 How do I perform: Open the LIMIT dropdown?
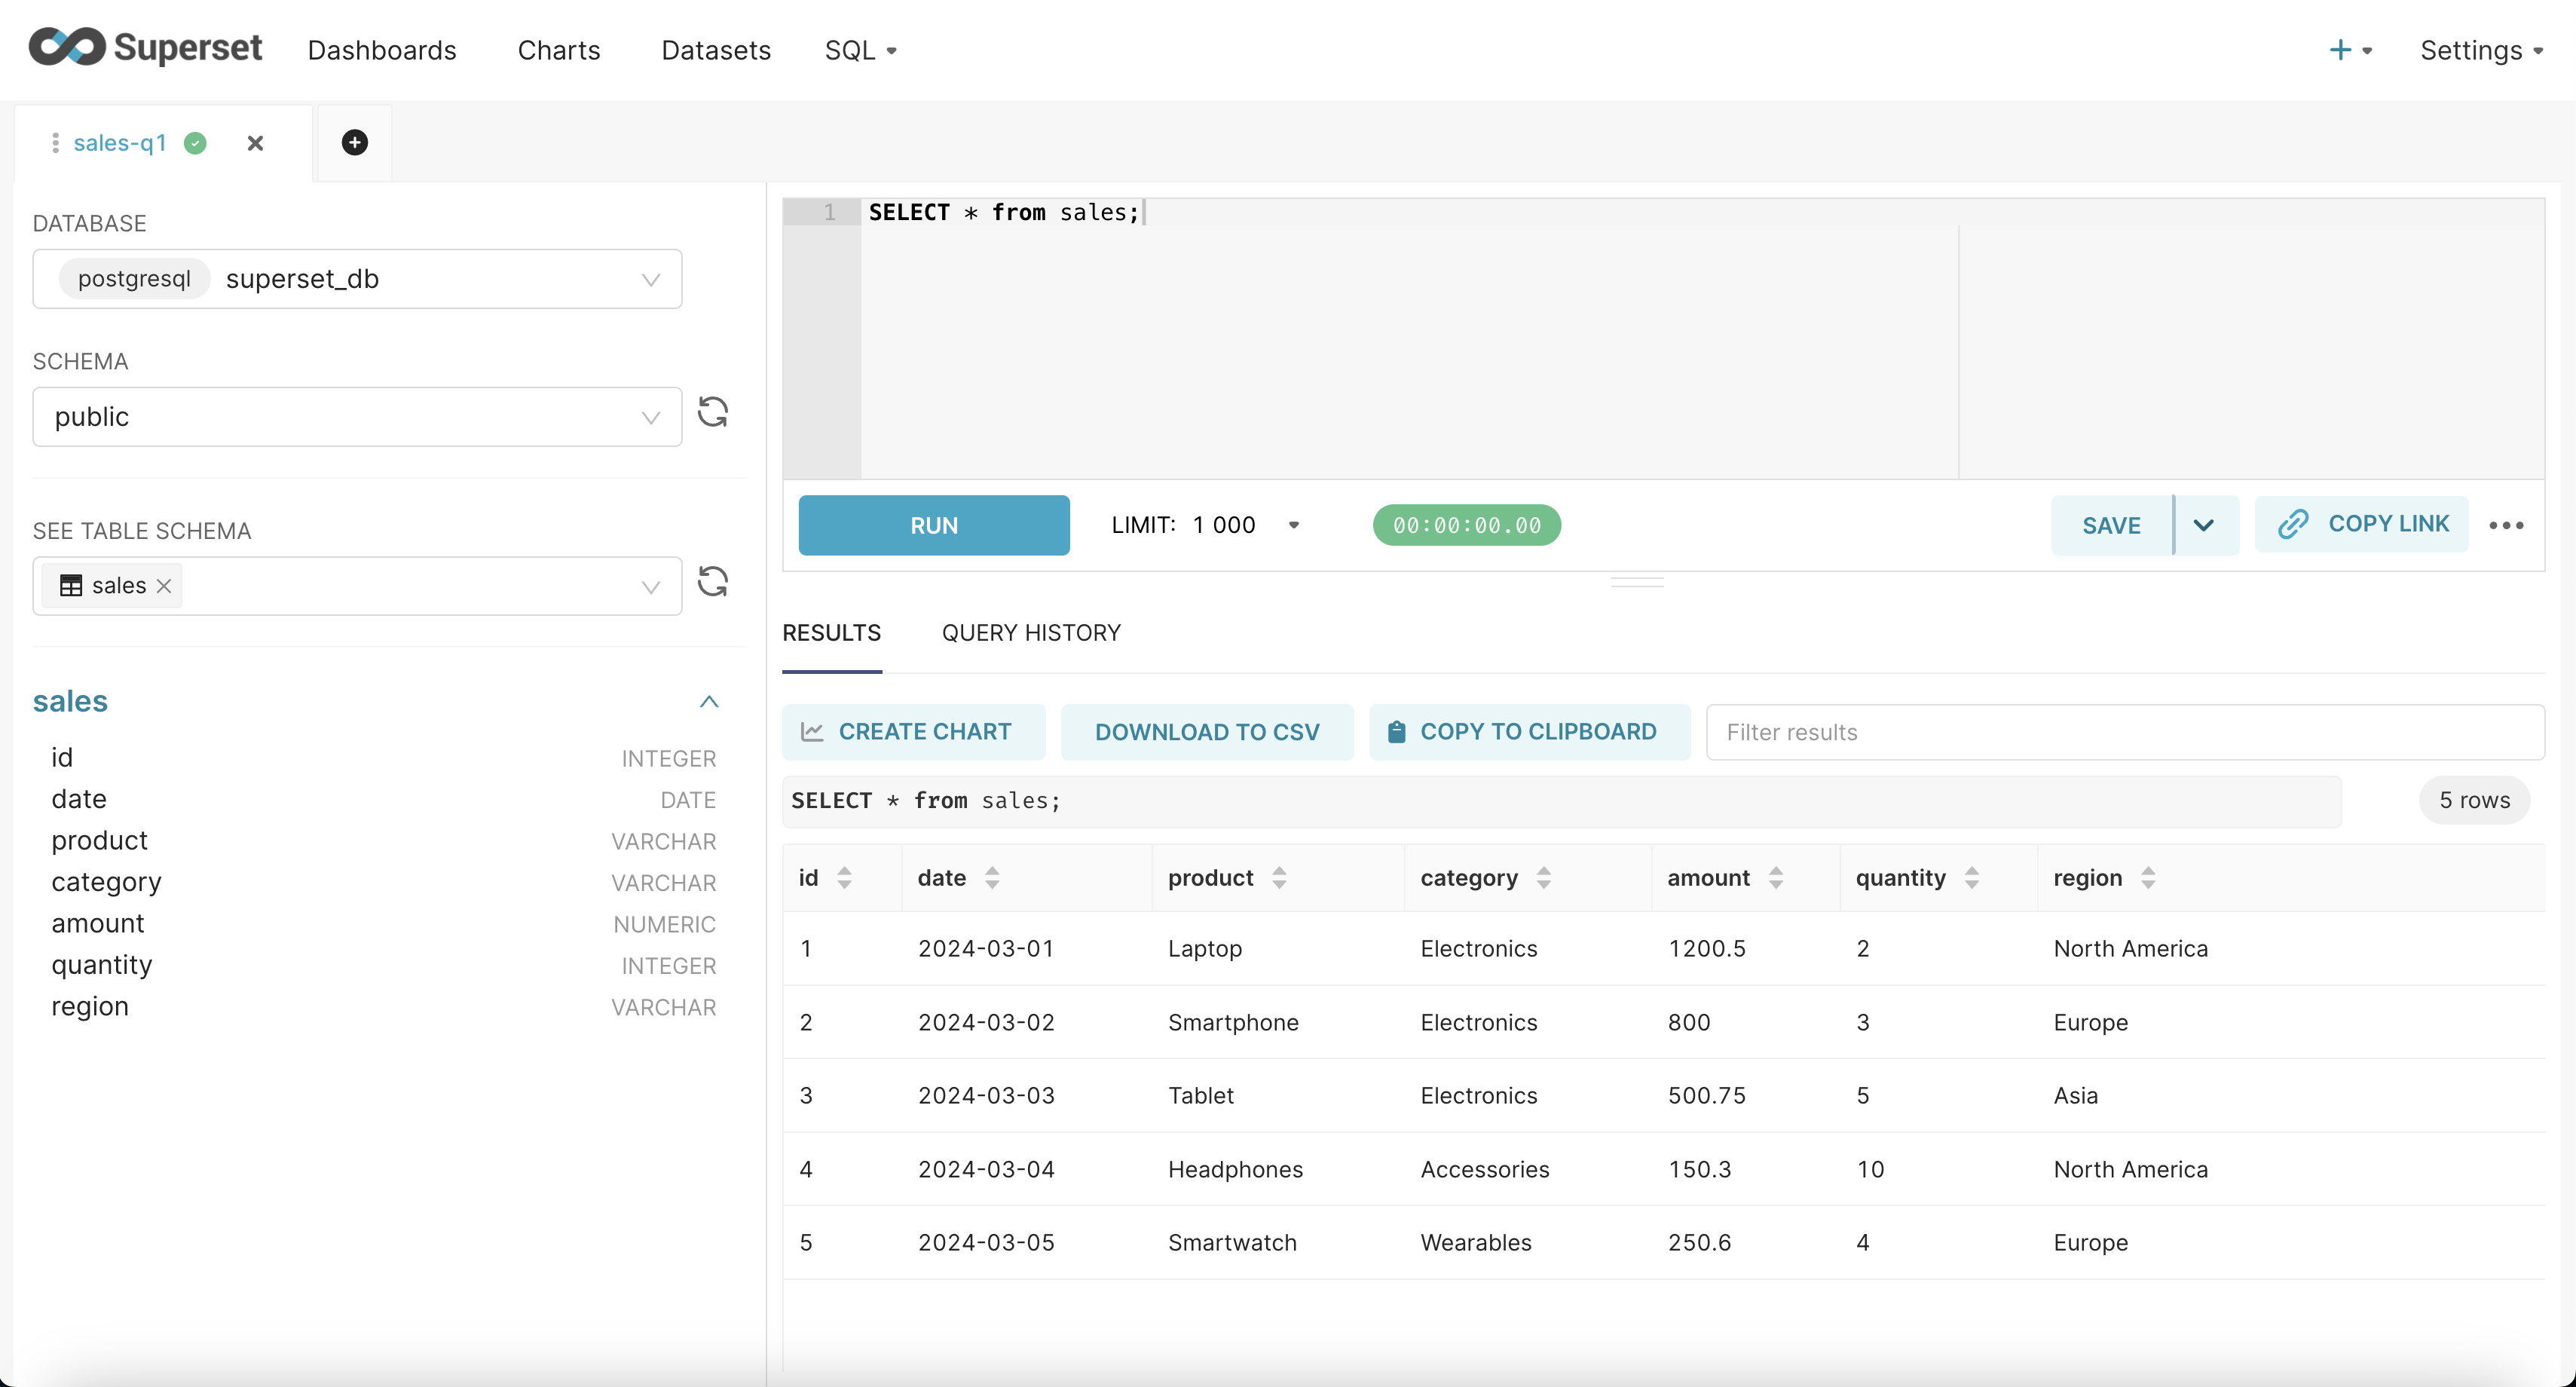[1292, 525]
